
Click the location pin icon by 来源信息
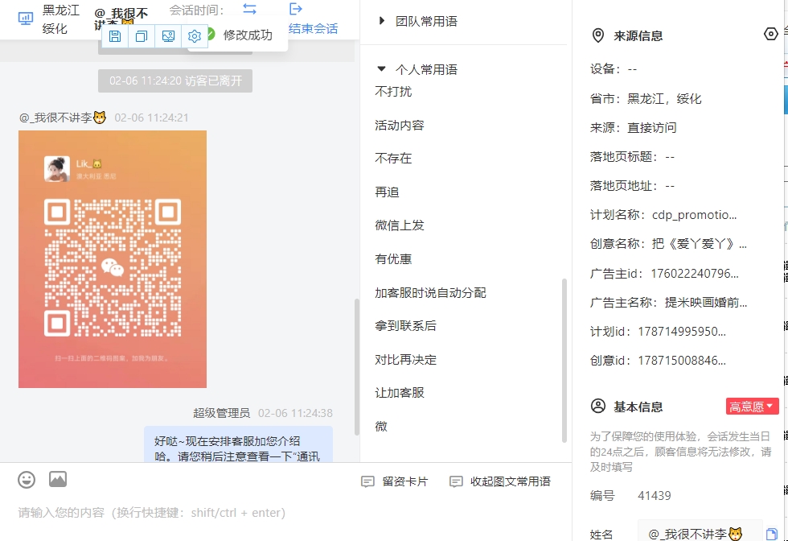[598, 35]
